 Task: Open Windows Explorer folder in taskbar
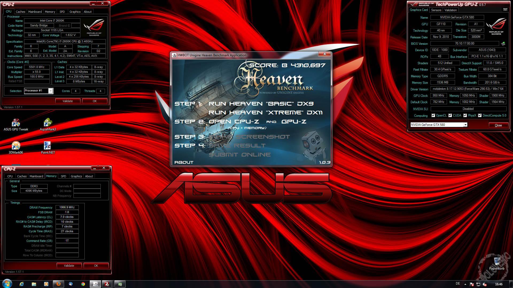(x=34, y=284)
